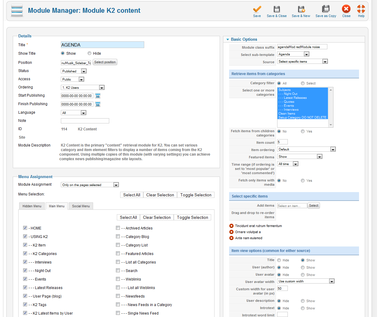Click Main Menu tab's Select All button

pos(128,217)
